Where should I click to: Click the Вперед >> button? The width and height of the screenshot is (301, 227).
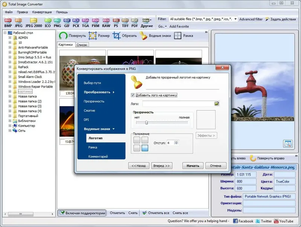pos(161,166)
